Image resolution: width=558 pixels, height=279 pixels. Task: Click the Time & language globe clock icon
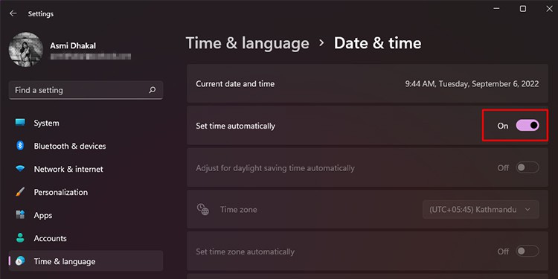[x=20, y=261]
